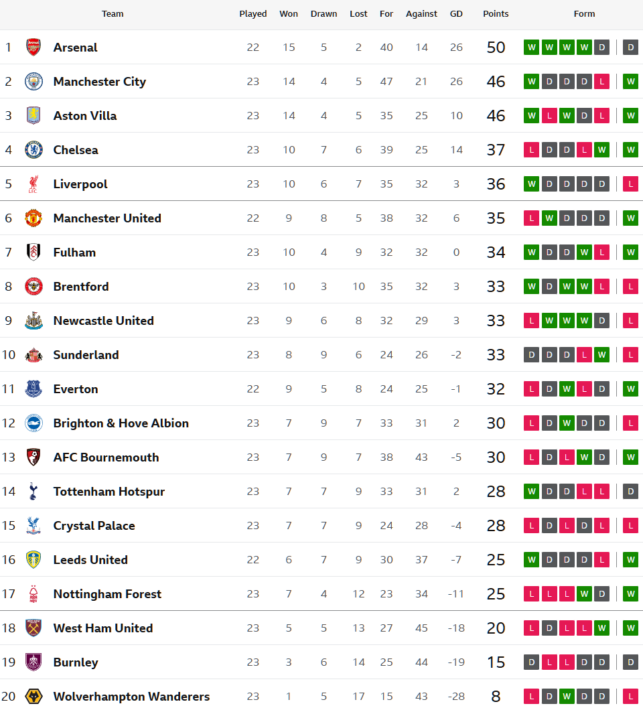This screenshot has width=643, height=708.
Task: Click the Manchester City club badge
Action: (33, 81)
